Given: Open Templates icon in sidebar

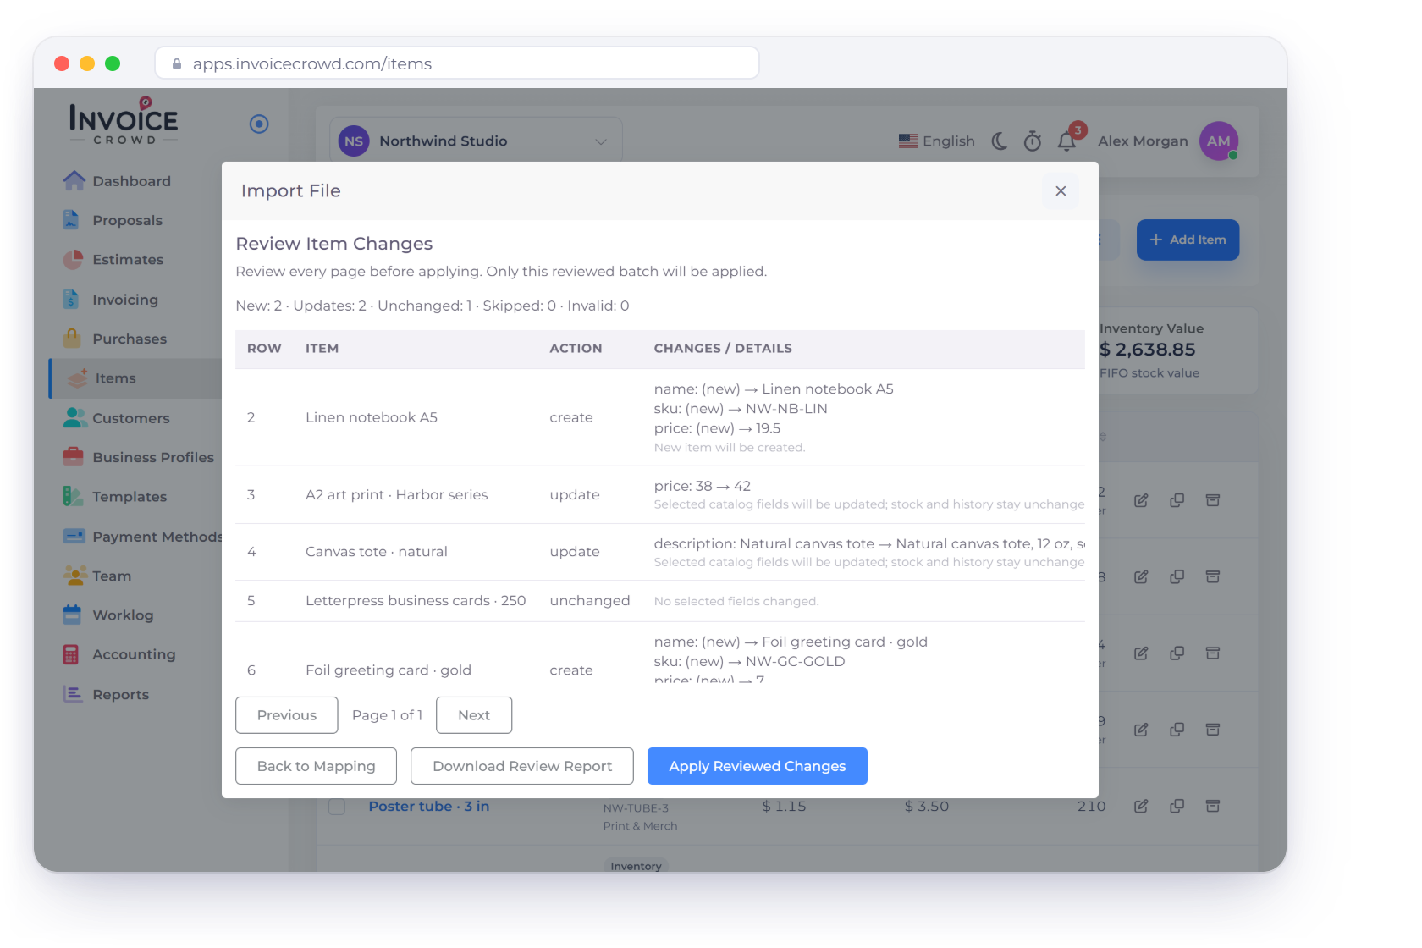Looking at the screenshot, I should click(73, 496).
